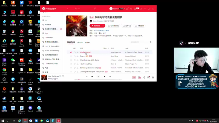This screenshot has width=219, height=123.
Task: Click the NetEase Cloud Music taskbar icon
Action: tap(59, 121)
